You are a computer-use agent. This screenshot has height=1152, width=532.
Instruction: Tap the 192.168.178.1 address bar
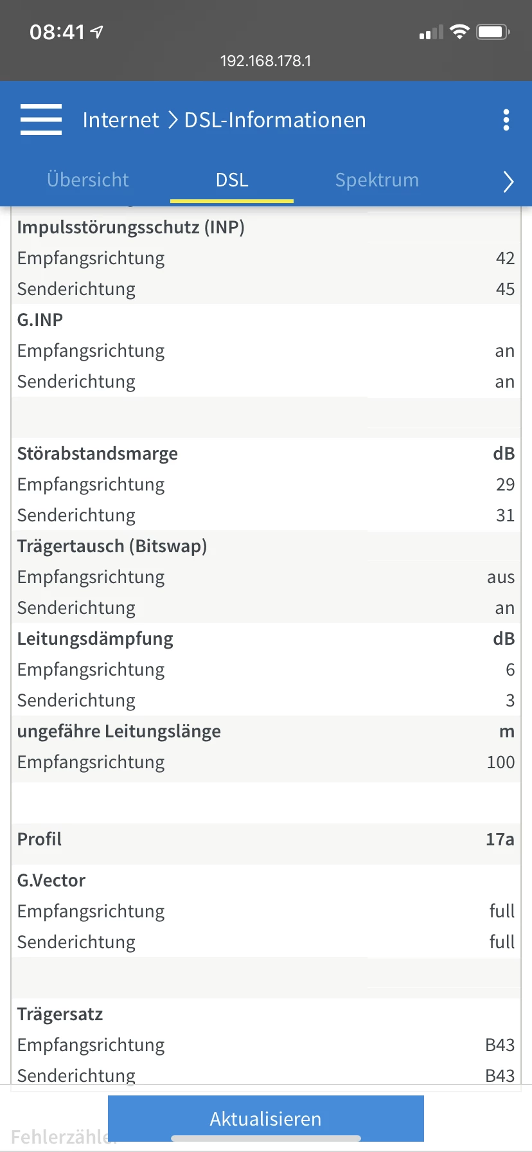click(x=265, y=61)
